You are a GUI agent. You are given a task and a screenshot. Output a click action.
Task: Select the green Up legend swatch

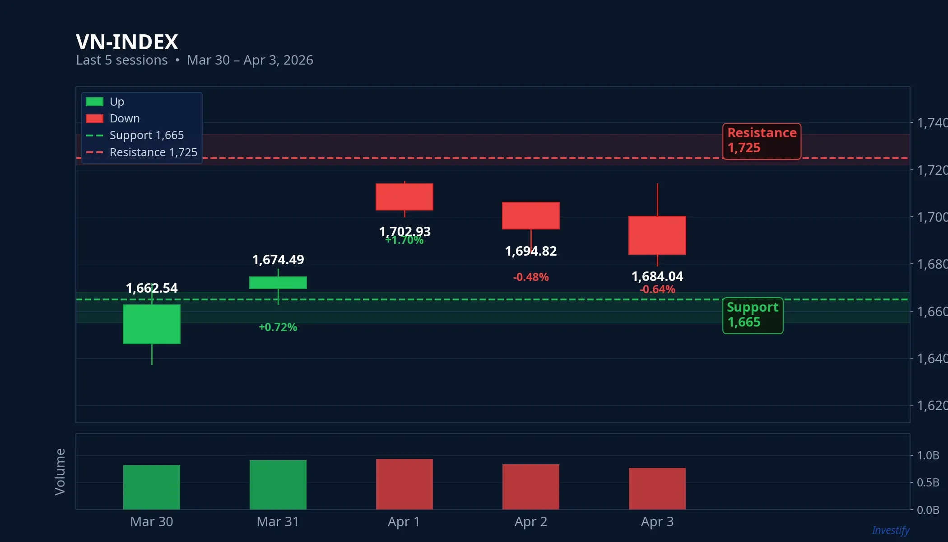(x=95, y=101)
